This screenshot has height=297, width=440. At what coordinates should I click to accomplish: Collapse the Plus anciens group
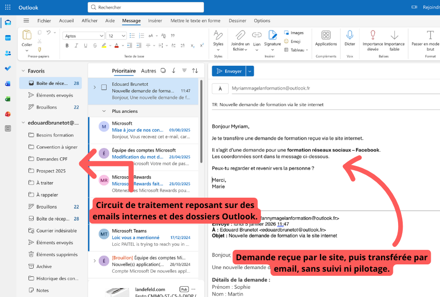tap(104, 111)
